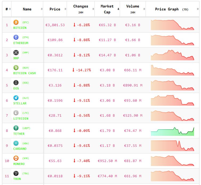Click the Monero logo icon
The width and height of the screenshot is (201, 185).
16,158
